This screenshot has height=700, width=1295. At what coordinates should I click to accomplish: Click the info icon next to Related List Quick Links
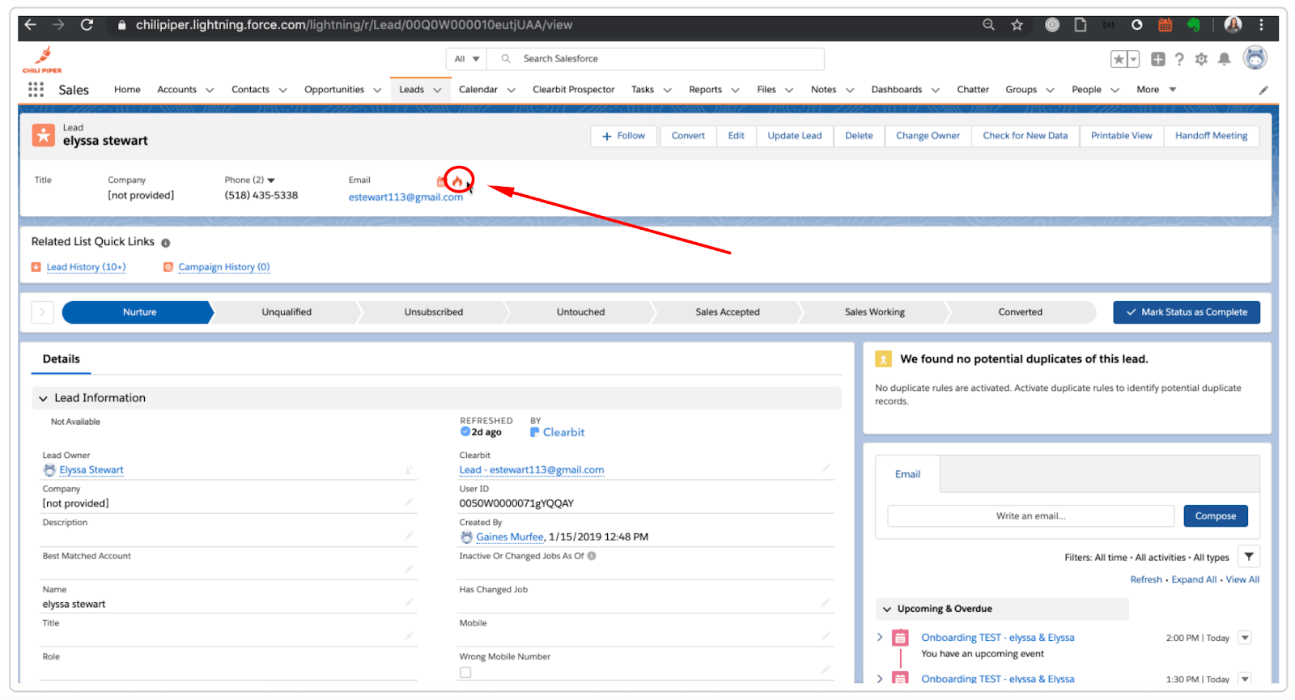coord(166,243)
